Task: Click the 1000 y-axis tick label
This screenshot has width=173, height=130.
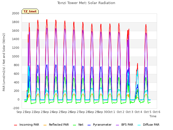Action: point(16,56)
